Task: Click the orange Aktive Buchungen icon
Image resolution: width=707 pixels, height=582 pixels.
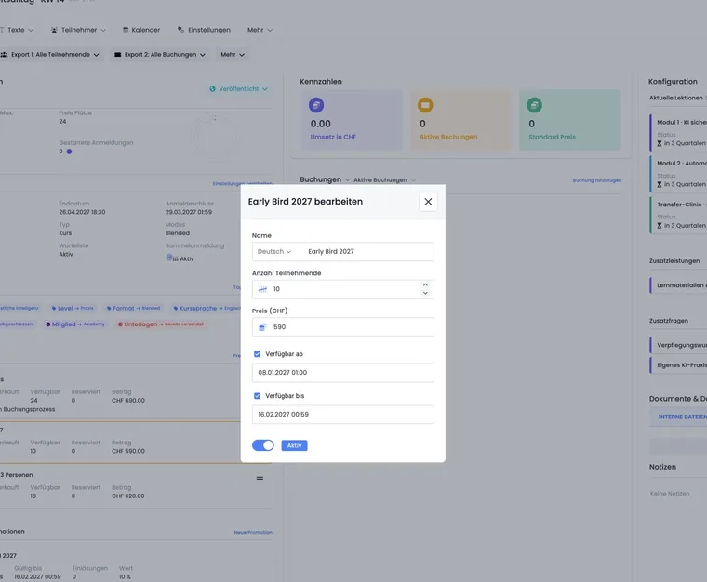Action: [x=425, y=105]
